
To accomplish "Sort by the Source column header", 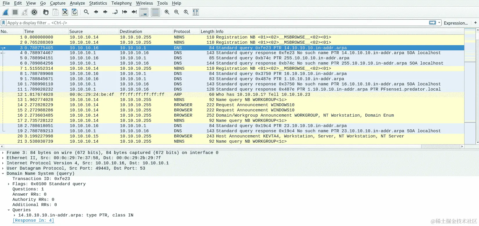I will coord(94,31).
